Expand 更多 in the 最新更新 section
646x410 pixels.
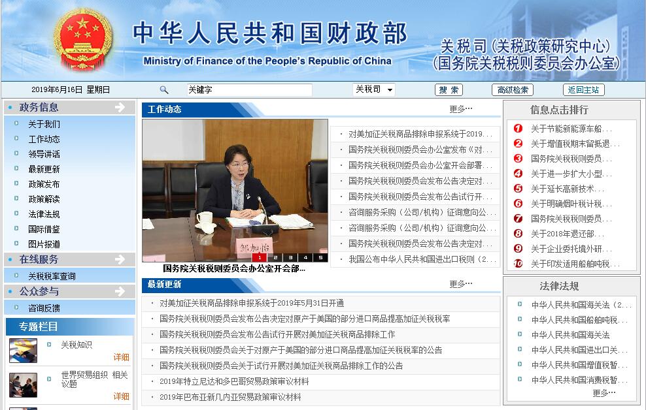(x=460, y=284)
